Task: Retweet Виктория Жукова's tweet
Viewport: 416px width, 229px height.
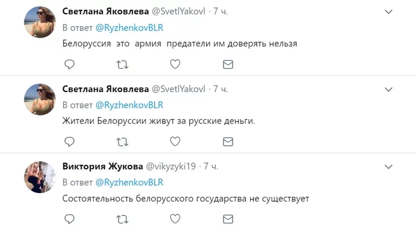Action: point(122,219)
